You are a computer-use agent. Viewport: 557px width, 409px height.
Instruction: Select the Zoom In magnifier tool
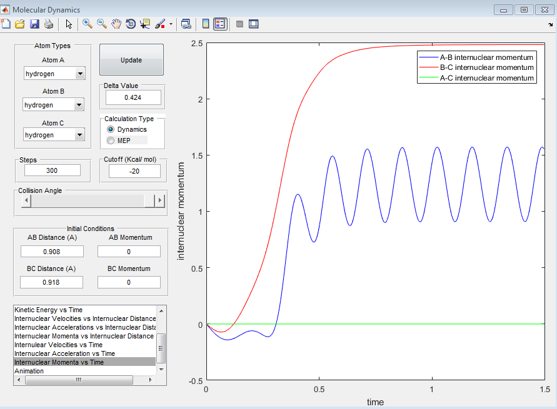point(88,24)
